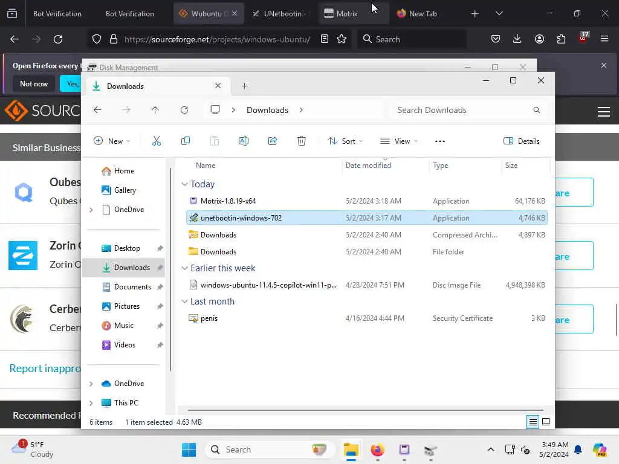Go back in File Explorer

pos(97,110)
